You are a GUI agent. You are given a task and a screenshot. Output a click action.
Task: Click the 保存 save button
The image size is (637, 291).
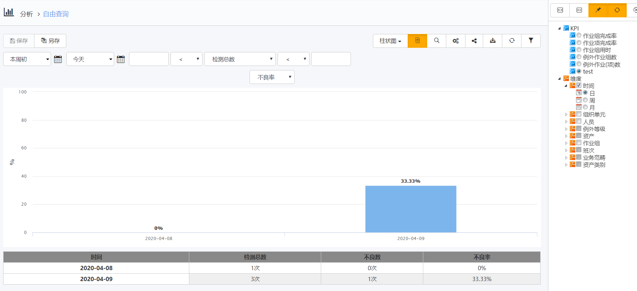tap(19, 41)
